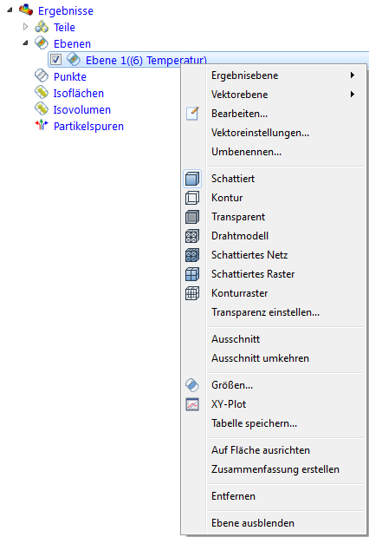Image resolution: width=369 pixels, height=537 pixels.
Task: Choose Ausschnitt menu entry
Action: [x=274, y=339]
